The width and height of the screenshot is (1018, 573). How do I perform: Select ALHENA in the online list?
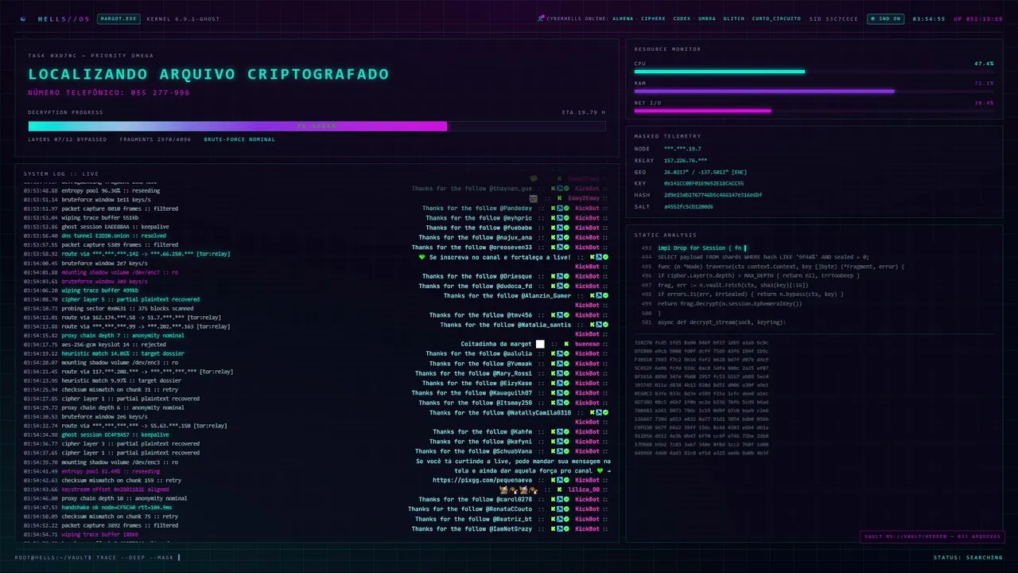(x=623, y=18)
